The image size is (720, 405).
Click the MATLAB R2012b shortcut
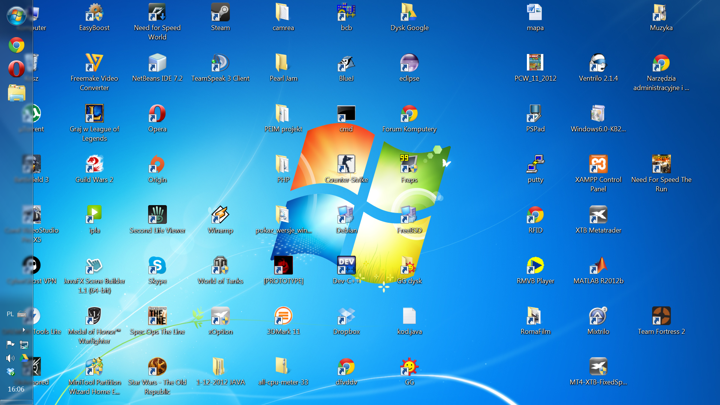[598, 270]
